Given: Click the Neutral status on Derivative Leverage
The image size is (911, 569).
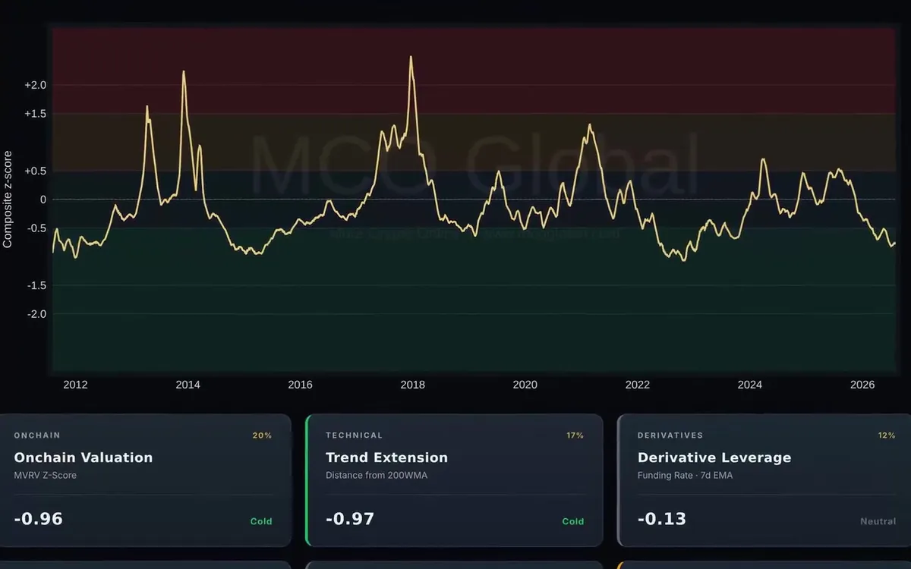Looking at the screenshot, I should click(x=878, y=521).
